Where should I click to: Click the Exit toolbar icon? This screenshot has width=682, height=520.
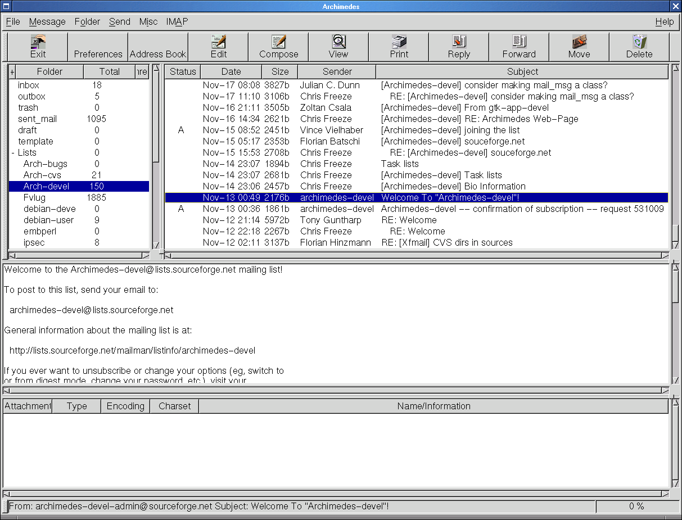point(38,47)
